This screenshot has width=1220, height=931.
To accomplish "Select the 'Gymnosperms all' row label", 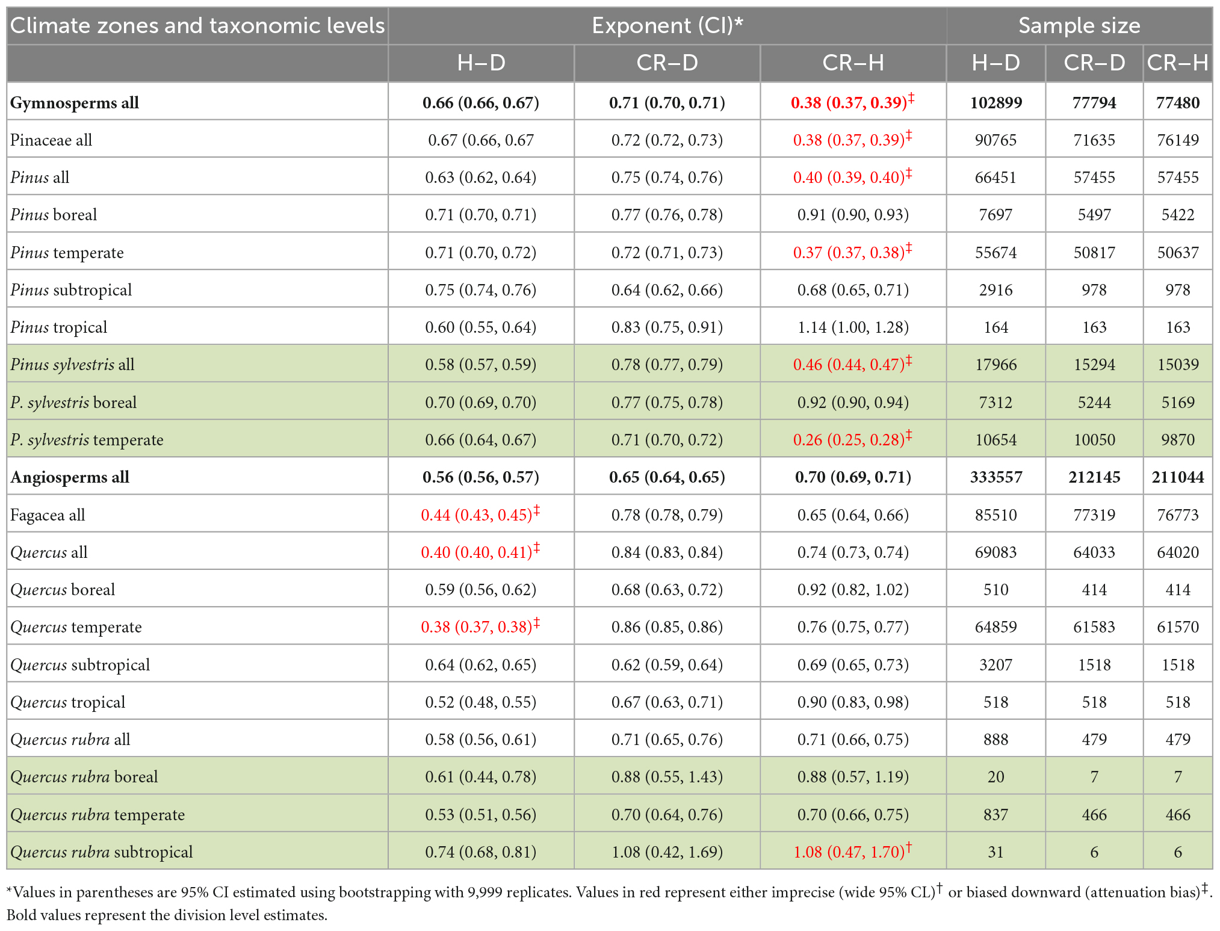I will coord(75,103).
